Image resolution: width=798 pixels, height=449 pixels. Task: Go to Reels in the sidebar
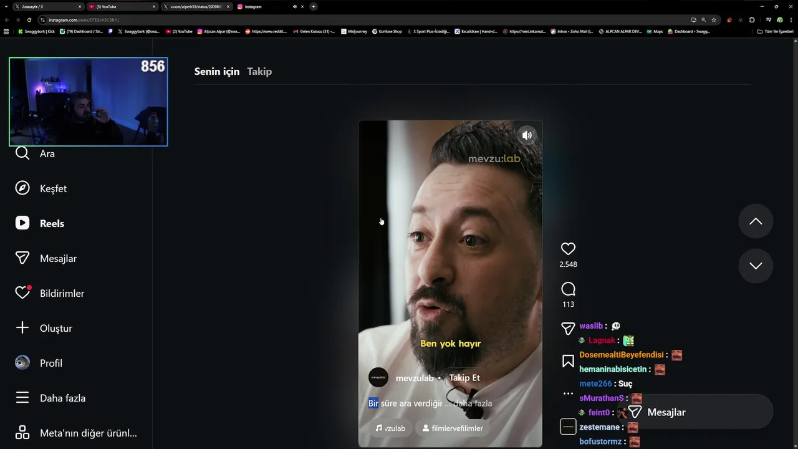click(x=39, y=223)
